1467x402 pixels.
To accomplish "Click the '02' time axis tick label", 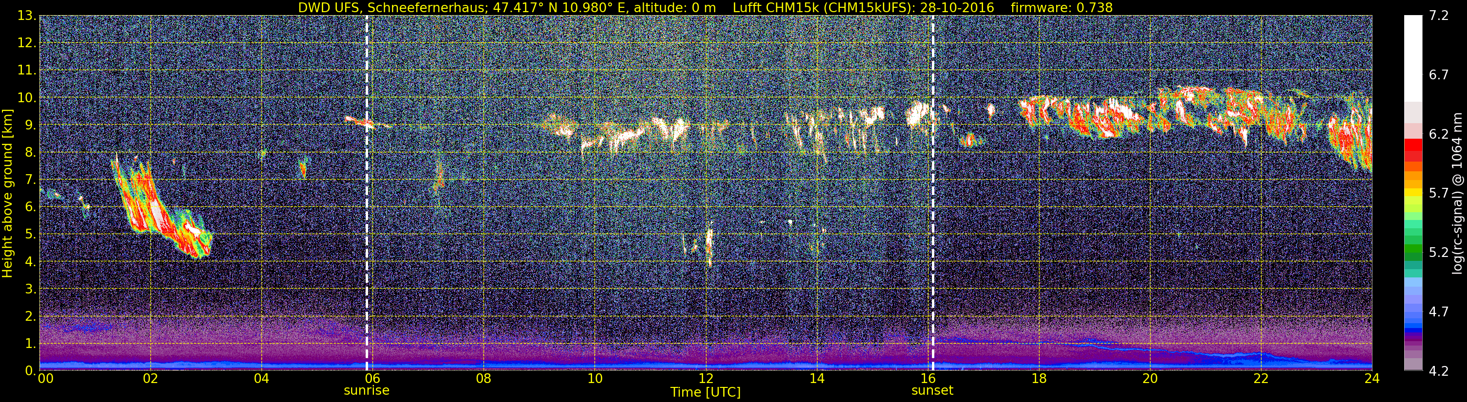I will pyautogui.click(x=150, y=379).
